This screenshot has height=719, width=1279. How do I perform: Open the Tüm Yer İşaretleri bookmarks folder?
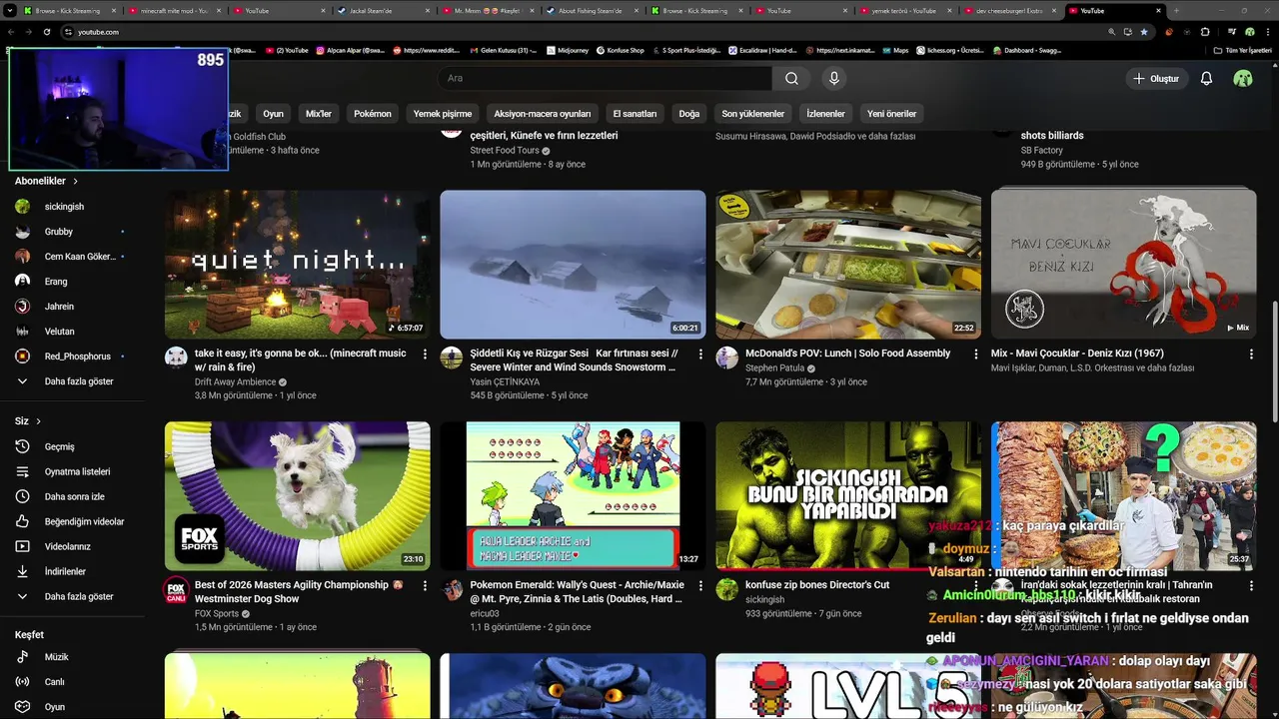[x=1243, y=50]
